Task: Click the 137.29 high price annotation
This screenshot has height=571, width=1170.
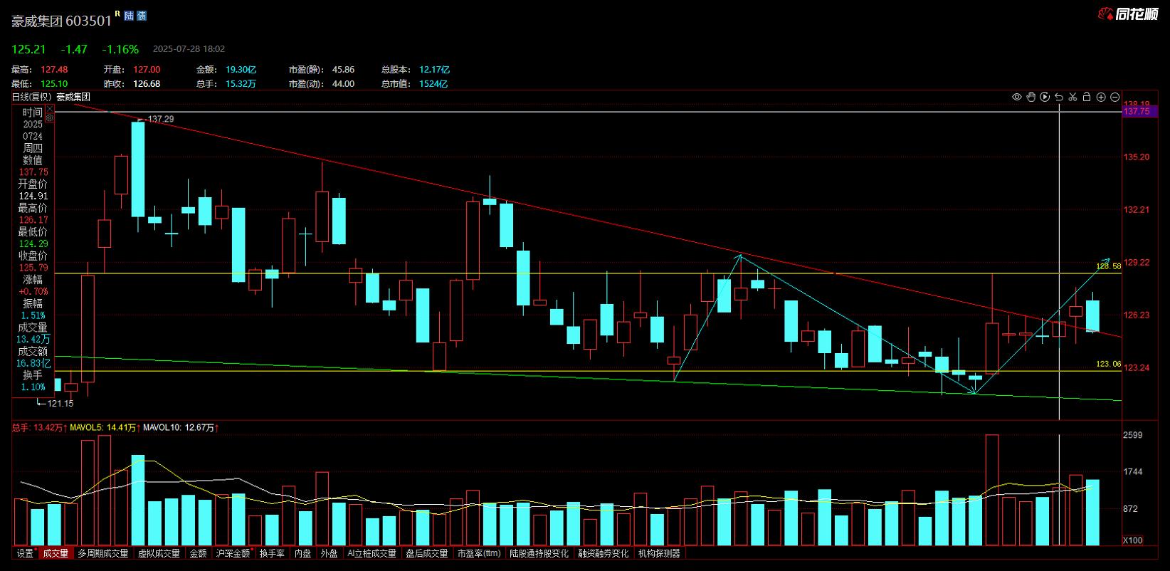Action: tap(160, 119)
